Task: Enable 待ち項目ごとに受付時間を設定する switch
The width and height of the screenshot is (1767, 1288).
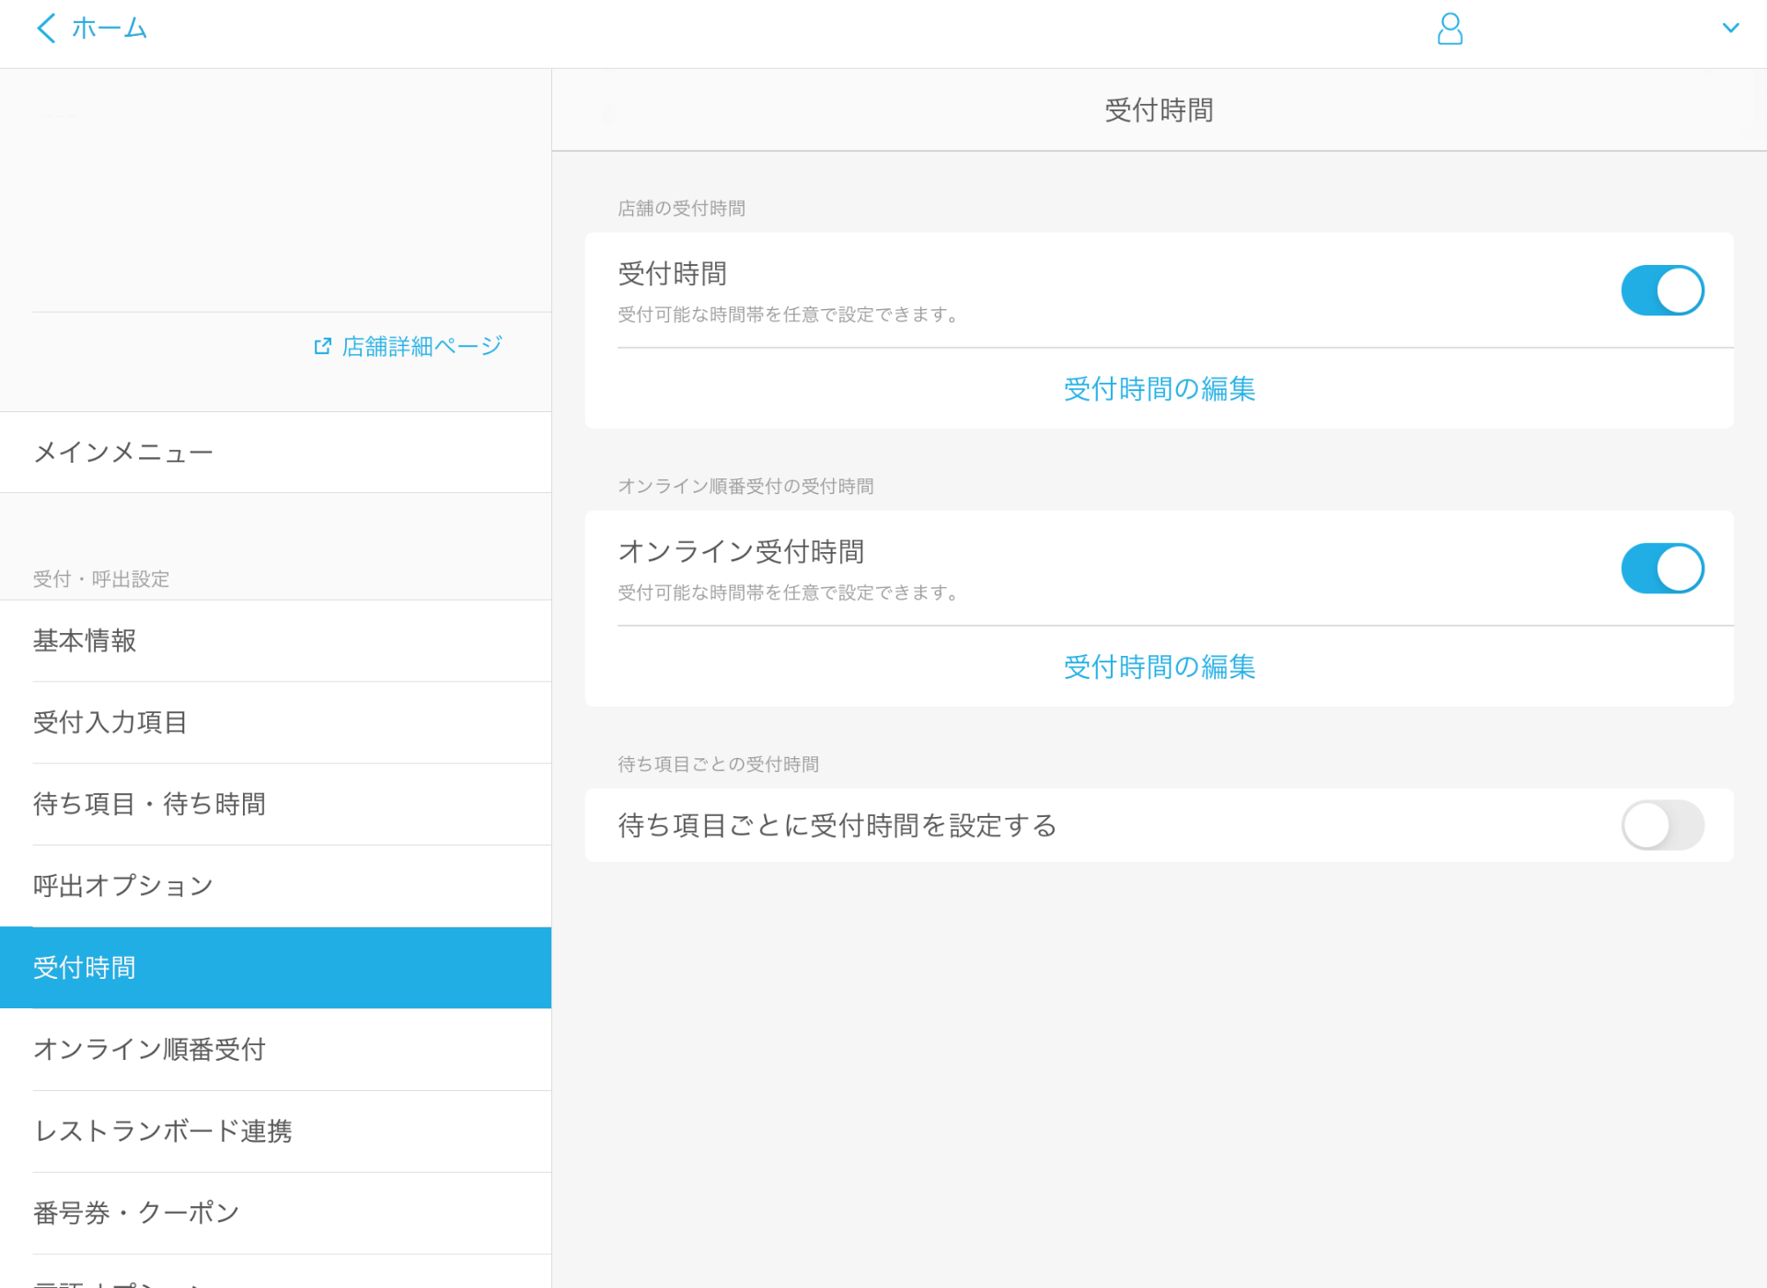Action: point(1662,825)
